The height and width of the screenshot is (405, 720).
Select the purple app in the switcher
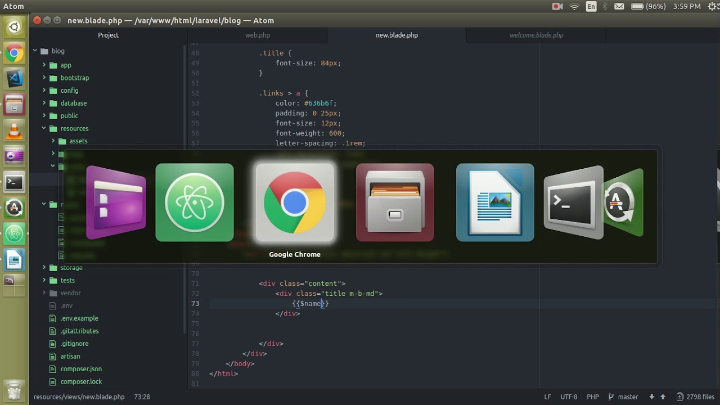(x=116, y=202)
